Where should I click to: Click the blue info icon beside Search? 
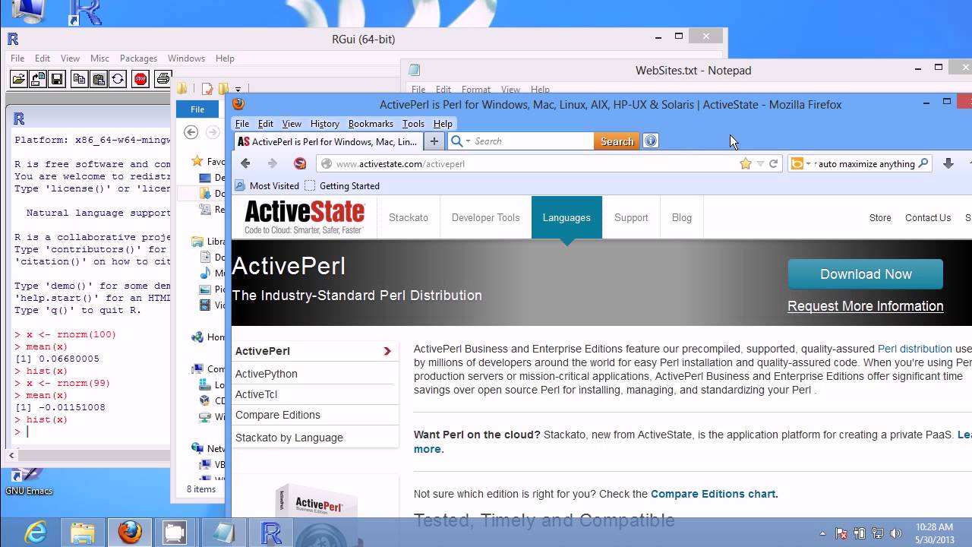tap(650, 141)
